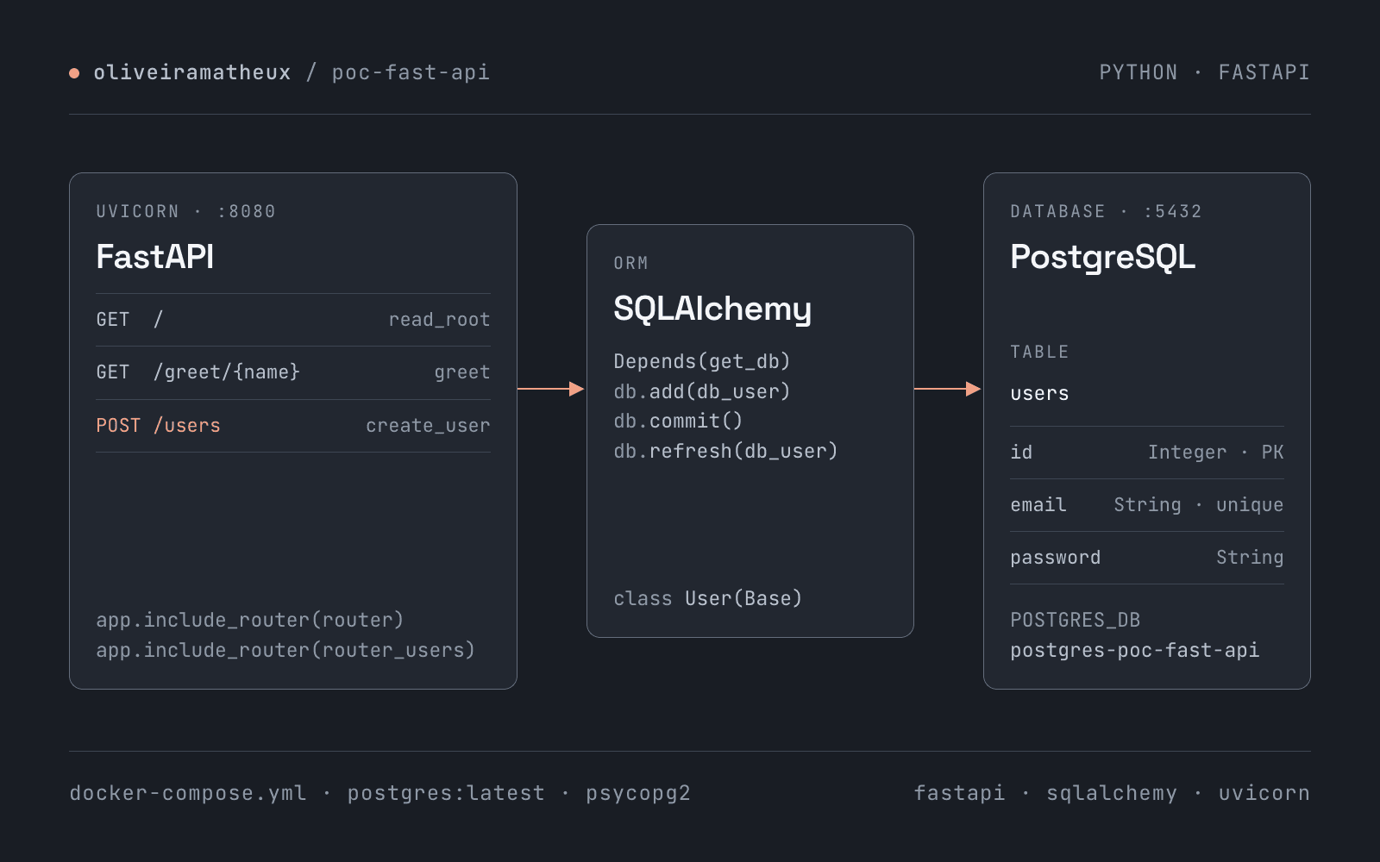Click the FastAPI card title
Screen dimensions: 1380x862
coord(155,257)
